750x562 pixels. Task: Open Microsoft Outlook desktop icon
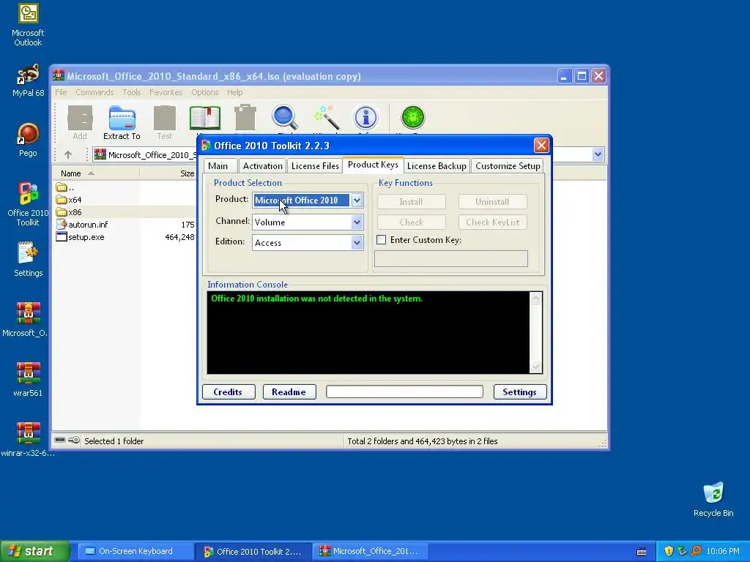(28, 25)
